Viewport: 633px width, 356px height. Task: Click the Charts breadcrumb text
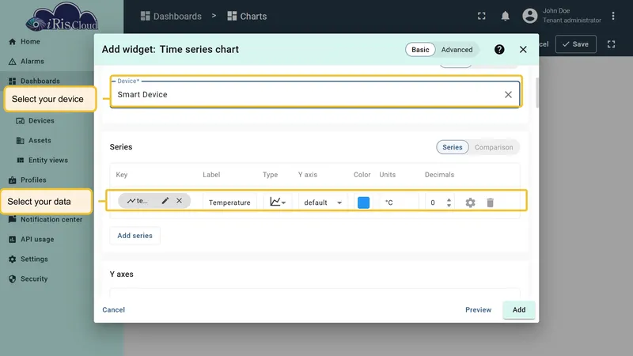coord(253,16)
